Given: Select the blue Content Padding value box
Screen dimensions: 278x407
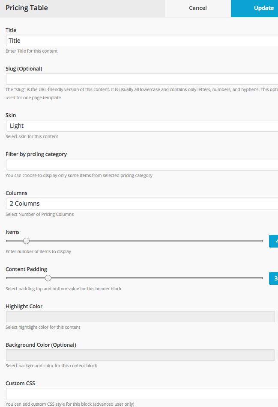Looking at the screenshot, I should (274, 278).
